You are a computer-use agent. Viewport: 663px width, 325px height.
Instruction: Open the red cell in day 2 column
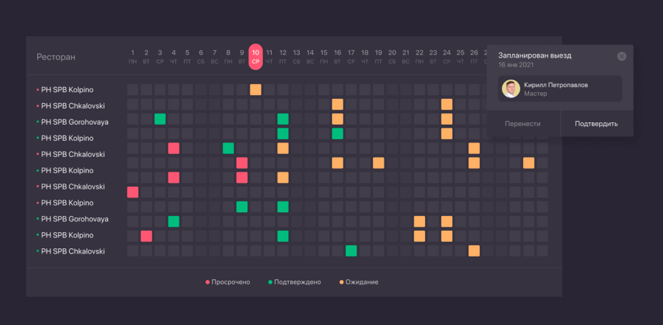coord(147,236)
